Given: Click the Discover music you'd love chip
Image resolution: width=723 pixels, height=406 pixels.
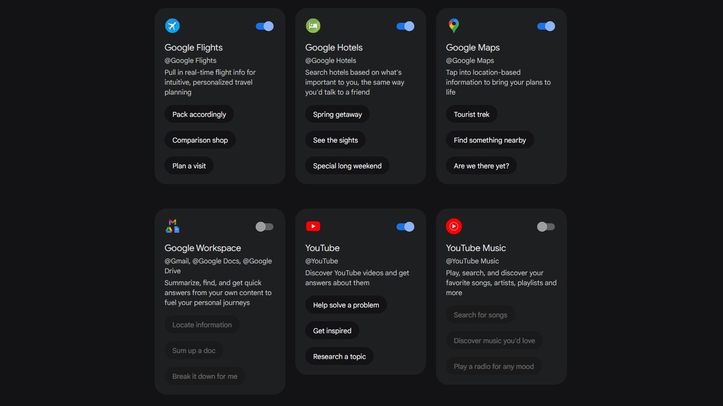Looking at the screenshot, I should click(x=495, y=341).
